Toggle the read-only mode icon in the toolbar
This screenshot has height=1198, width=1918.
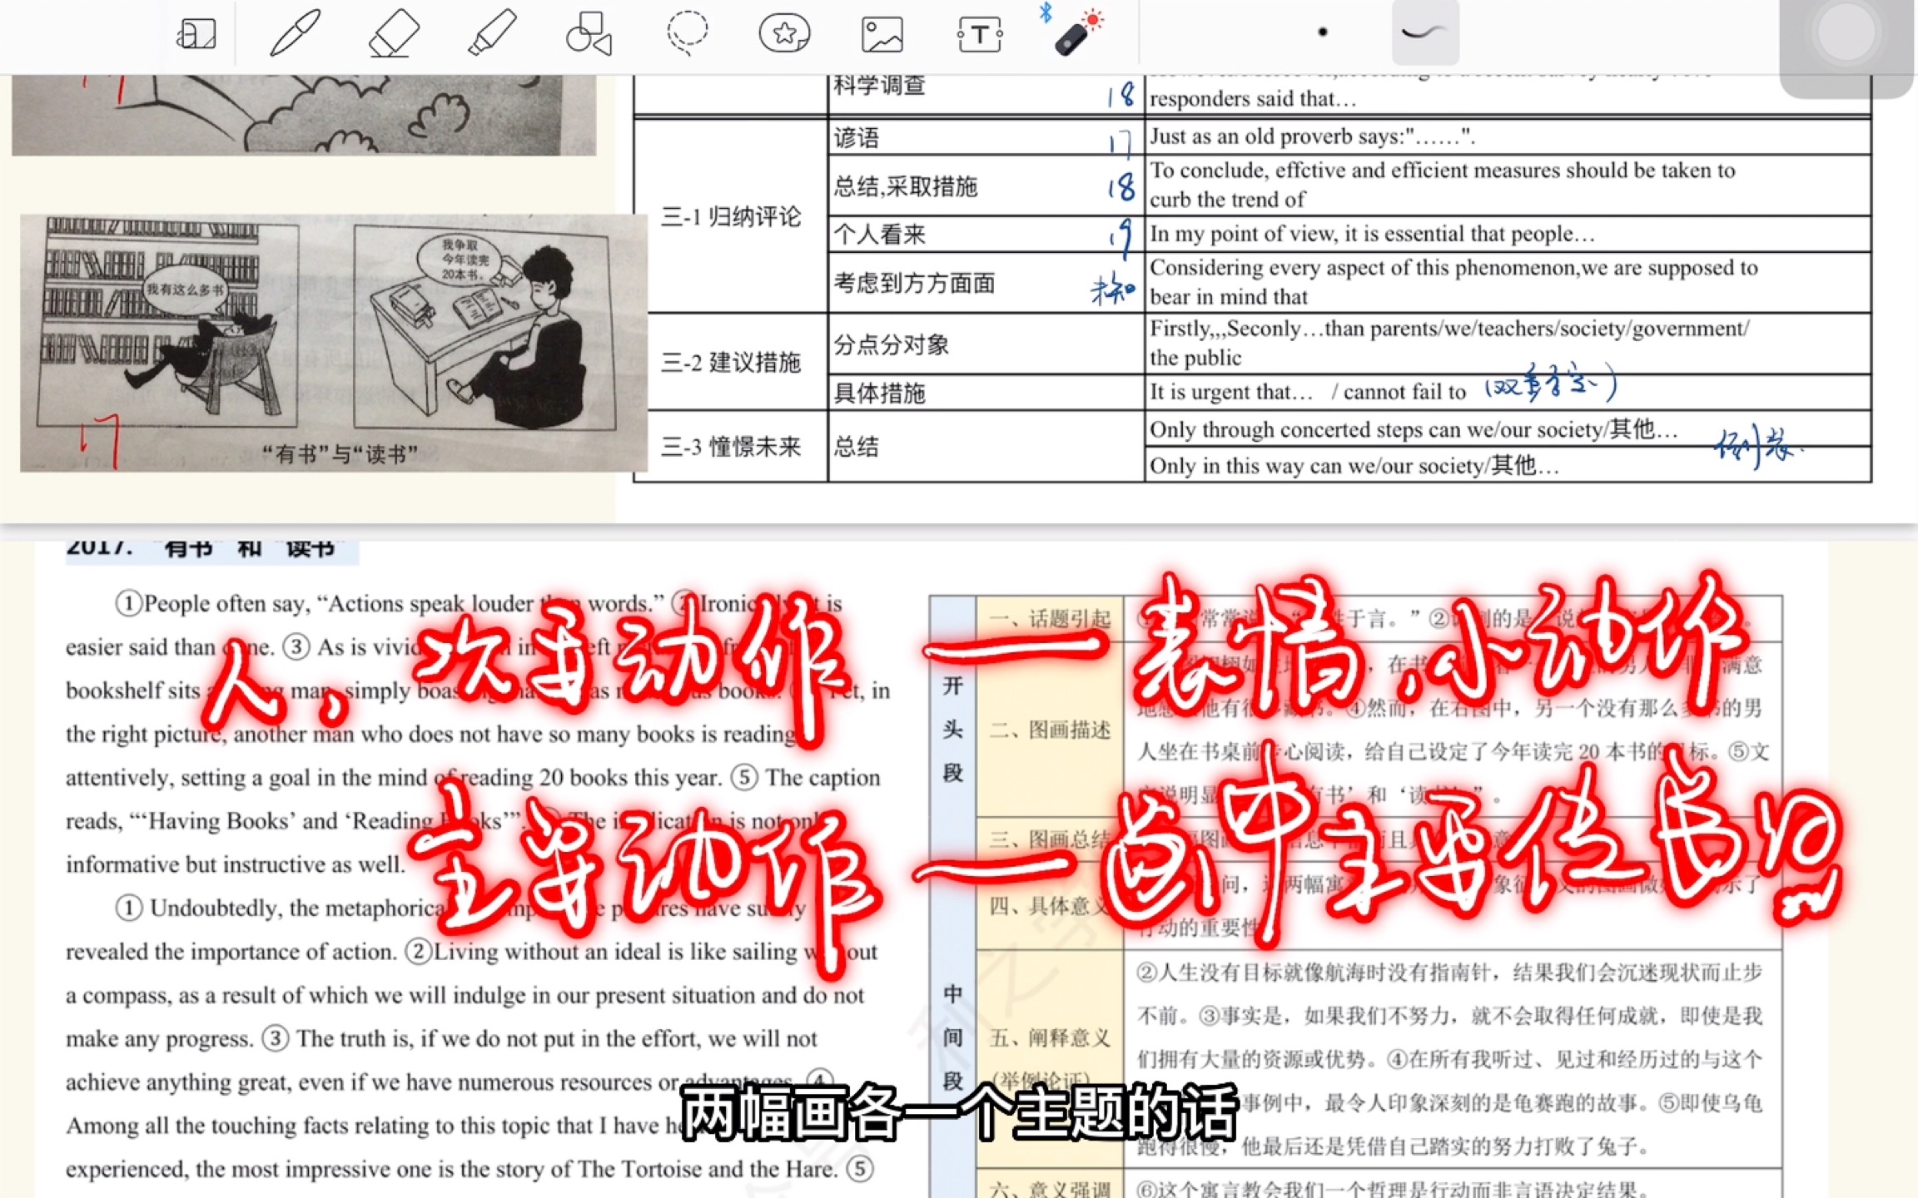[x=196, y=35]
